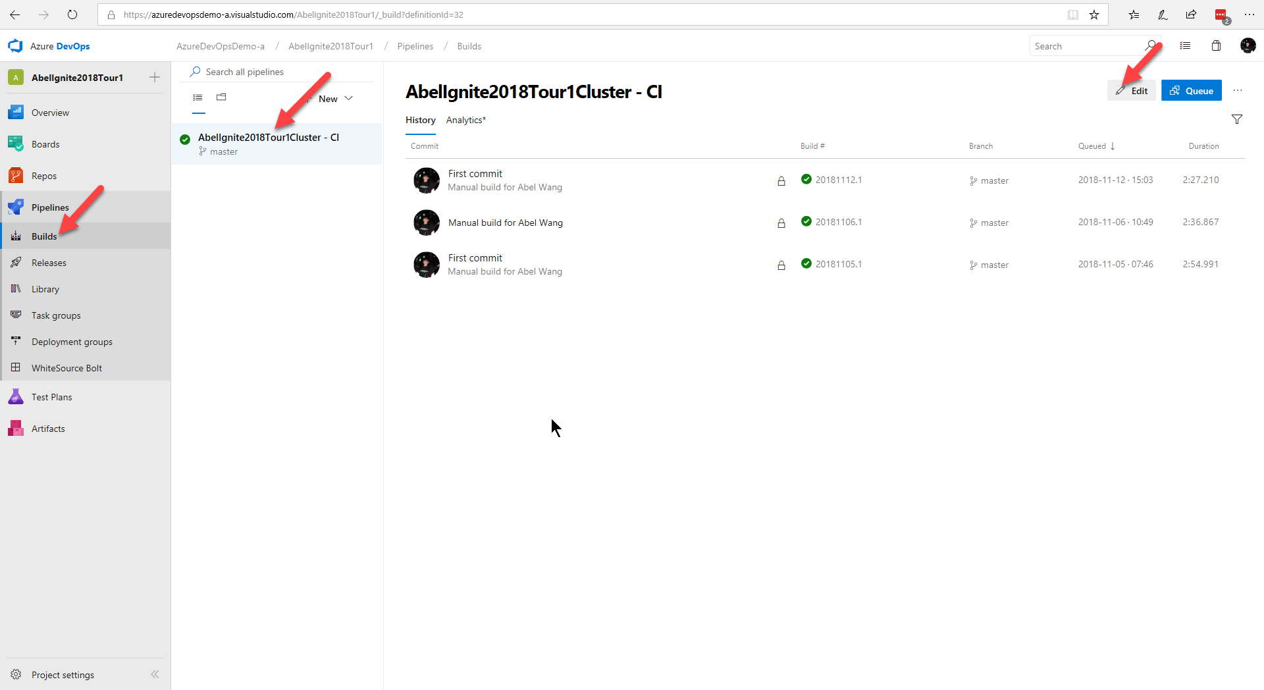Image resolution: width=1264 pixels, height=690 pixels.
Task: Open the Test Plans flask icon
Action: click(x=16, y=397)
